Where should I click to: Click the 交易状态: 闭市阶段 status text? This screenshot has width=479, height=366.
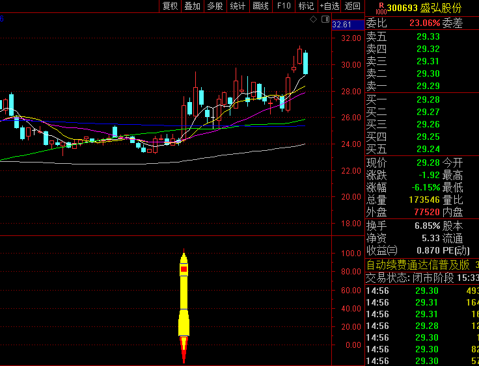[x=409, y=278]
